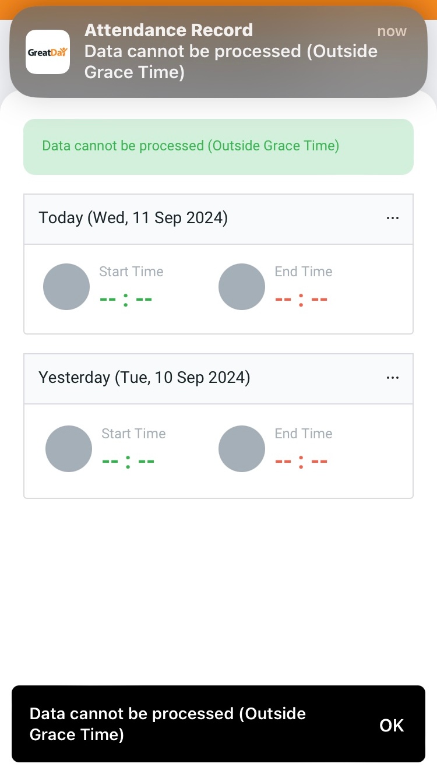Tap Today's green start time value
This screenshot has height=774, width=437.
(126, 300)
